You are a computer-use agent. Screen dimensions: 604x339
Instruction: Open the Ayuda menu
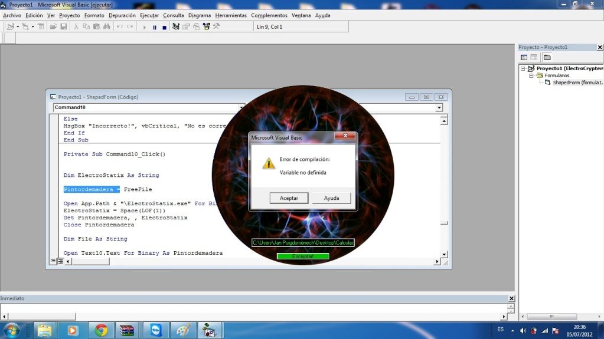point(323,15)
